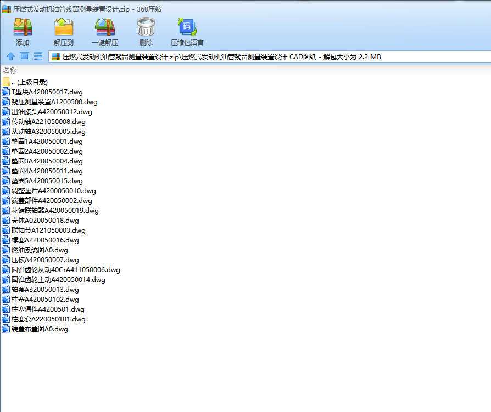Select file 柱塞A420050102.dwg
491x412 pixels.
[x=41, y=300]
